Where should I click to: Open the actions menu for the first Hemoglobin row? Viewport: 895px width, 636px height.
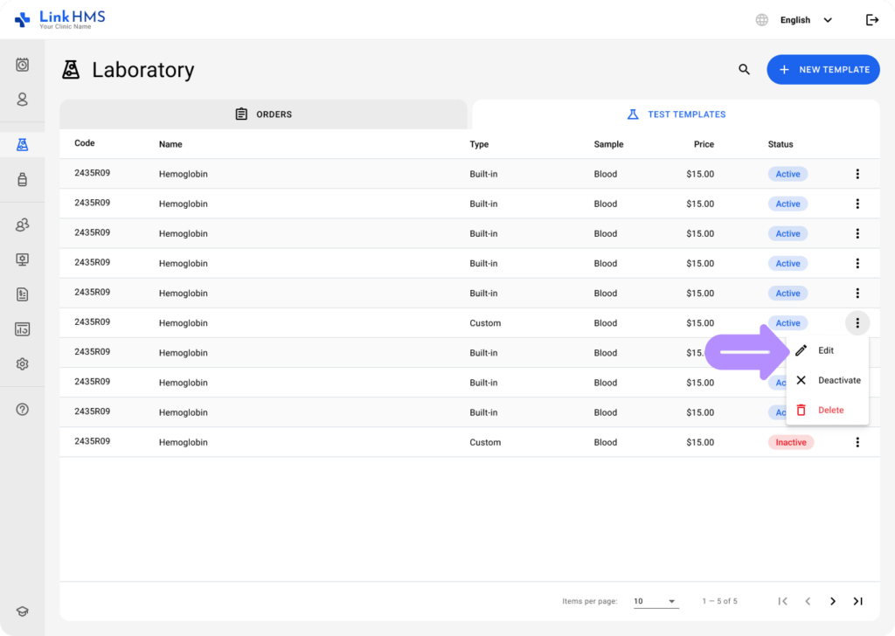857,173
